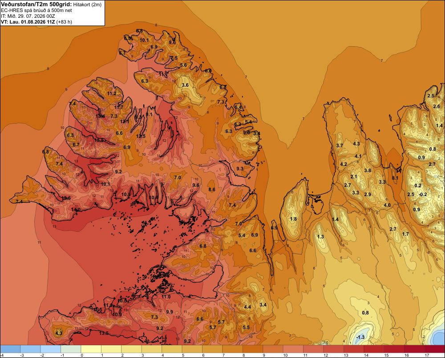Viewport: 445px width, 358px height.
Task: Click the 4.0 temperature value
Action: (387, 205)
